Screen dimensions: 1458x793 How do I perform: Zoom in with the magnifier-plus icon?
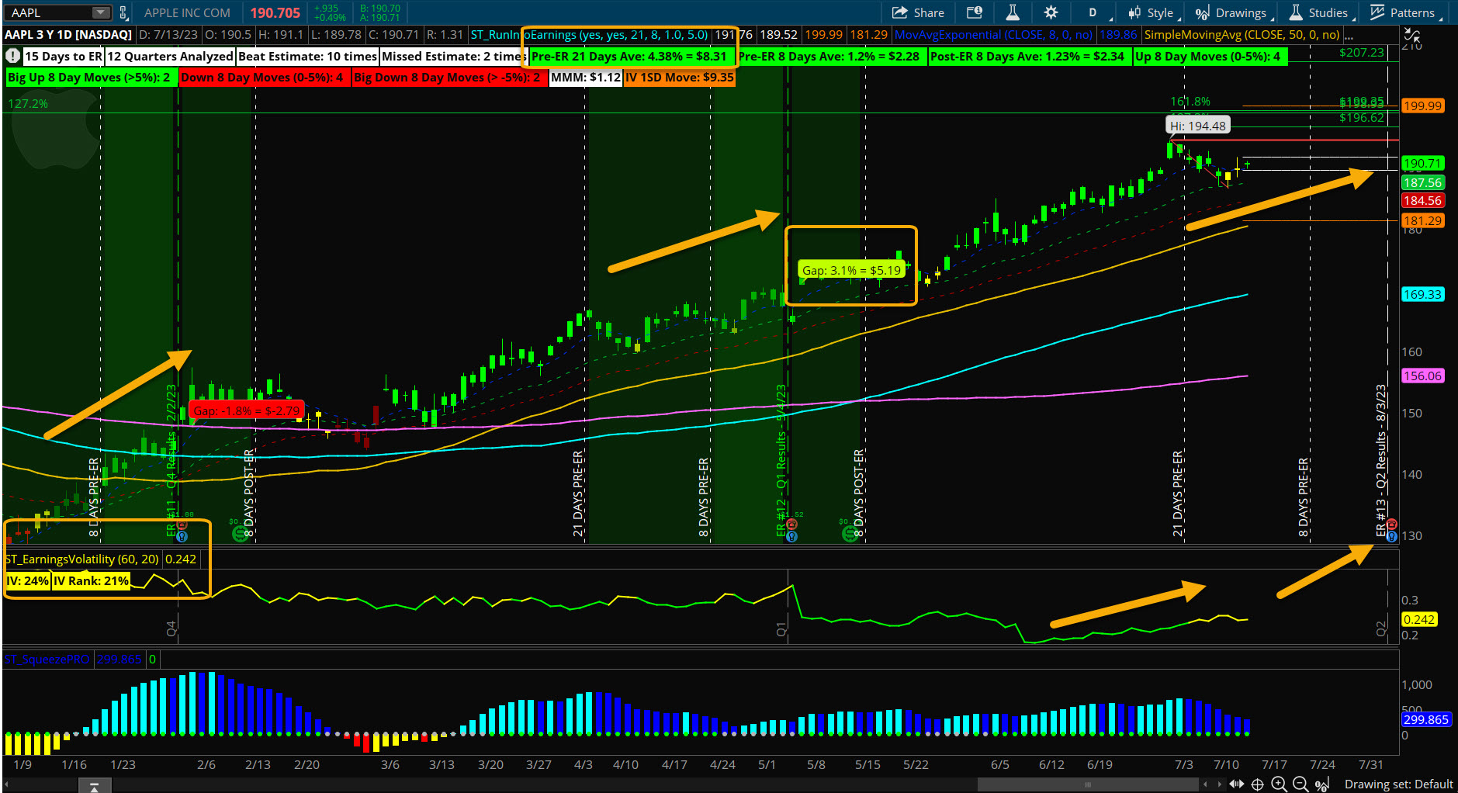click(x=1279, y=784)
